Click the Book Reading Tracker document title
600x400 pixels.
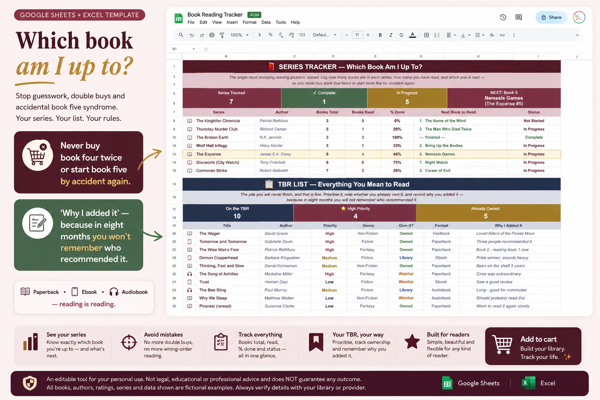point(215,14)
